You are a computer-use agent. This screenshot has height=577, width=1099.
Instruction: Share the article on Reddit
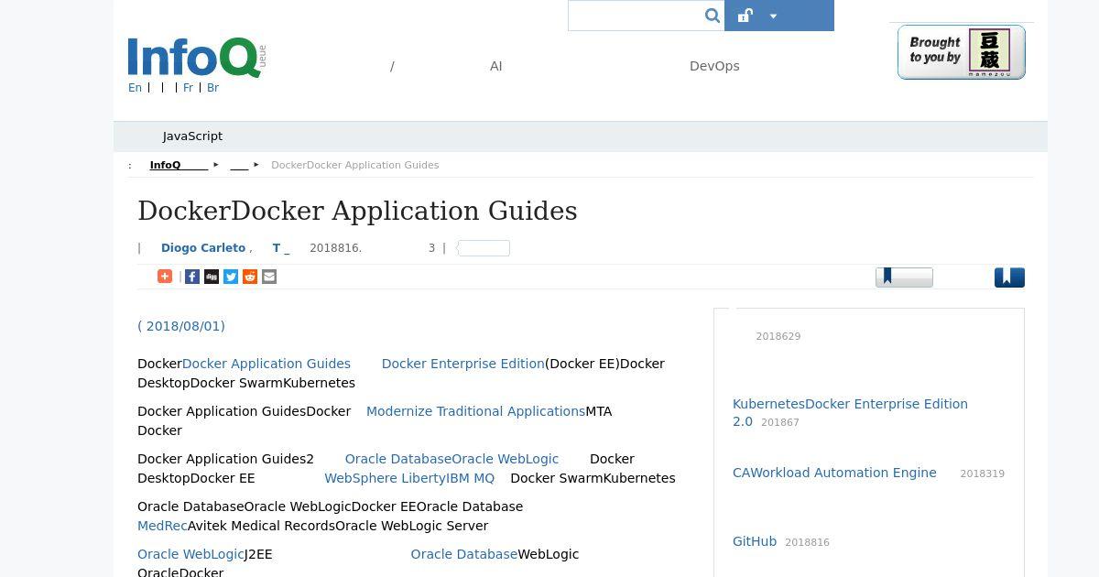click(x=250, y=277)
